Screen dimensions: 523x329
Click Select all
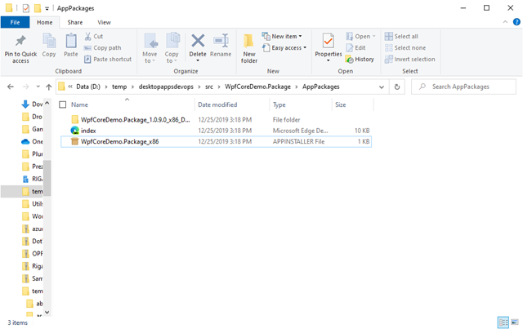tap(401, 37)
